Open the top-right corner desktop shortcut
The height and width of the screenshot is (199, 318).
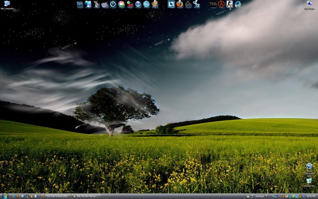(x=309, y=5)
